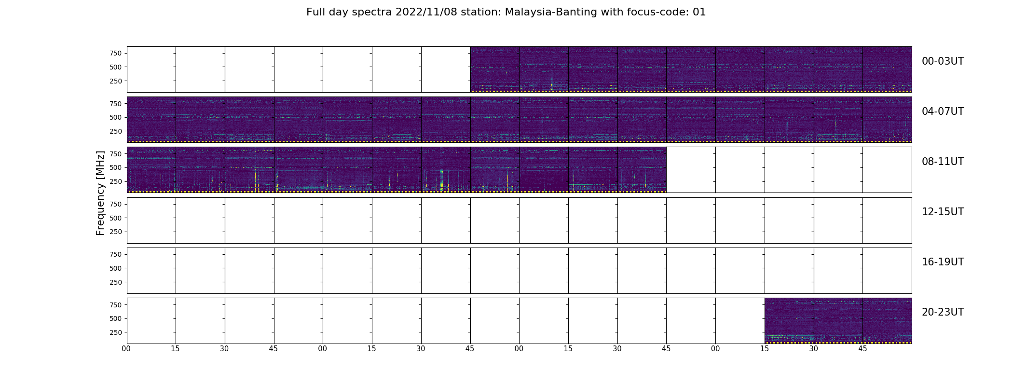Click the rightmost "45" label on the time axis

[862, 349]
